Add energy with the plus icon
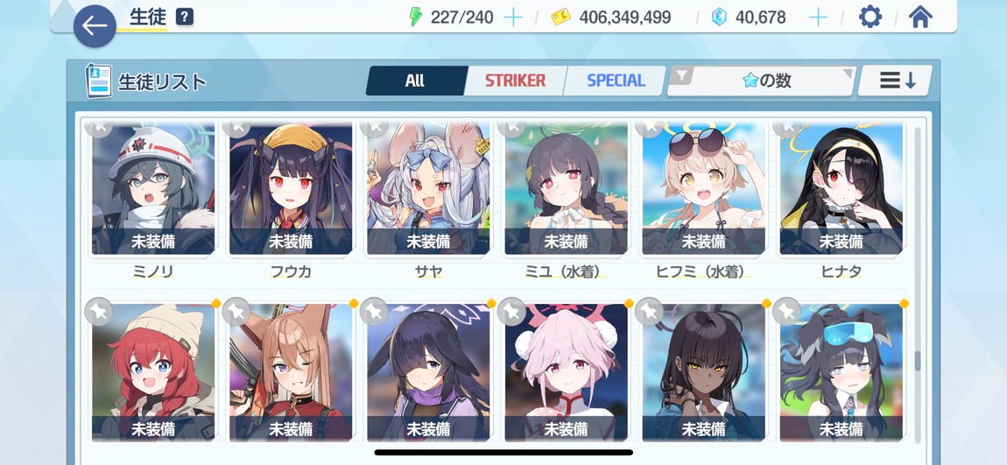This screenshot has width=1007, height=465. coord(512,18)
